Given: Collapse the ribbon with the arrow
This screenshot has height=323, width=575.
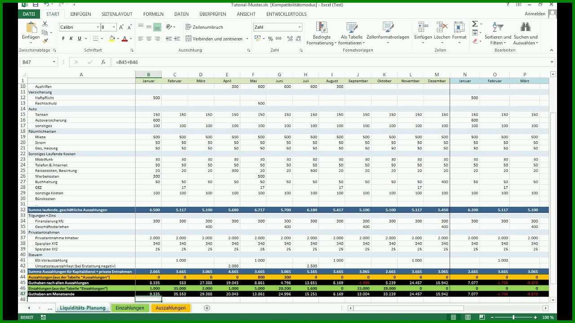Looking at the screenshot, I should [552, 50].
